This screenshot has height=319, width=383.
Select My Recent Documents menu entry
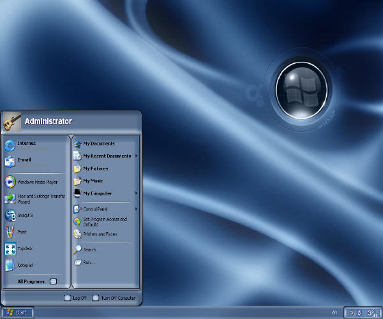[x=105, y=156]
